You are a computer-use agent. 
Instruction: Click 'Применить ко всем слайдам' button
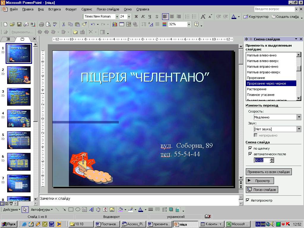[268, 172]
